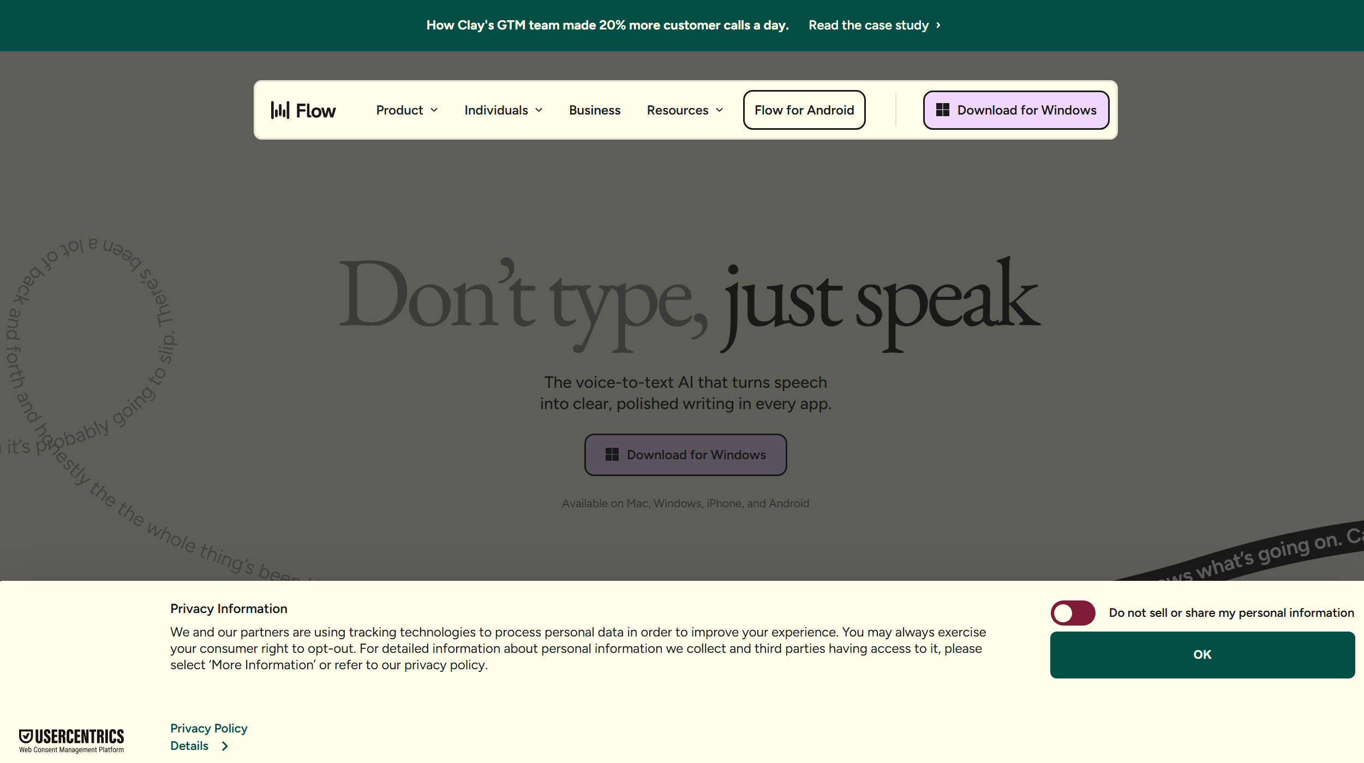Screen dimensions: 1364x763
Task: Click the Available on Mac, Windows, iPhone text
Action: point(686,503)
